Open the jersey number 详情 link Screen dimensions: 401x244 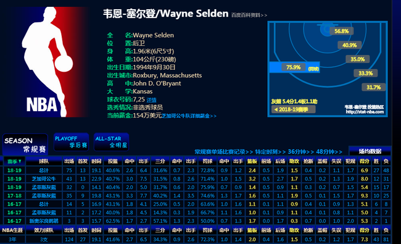tap(151, 100)
